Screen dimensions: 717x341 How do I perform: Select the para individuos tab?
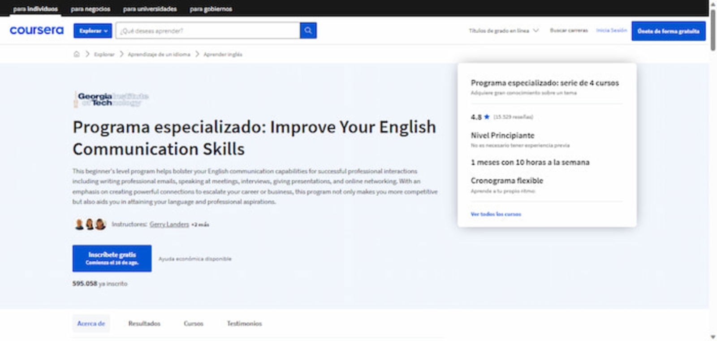(x=35, y=9)
